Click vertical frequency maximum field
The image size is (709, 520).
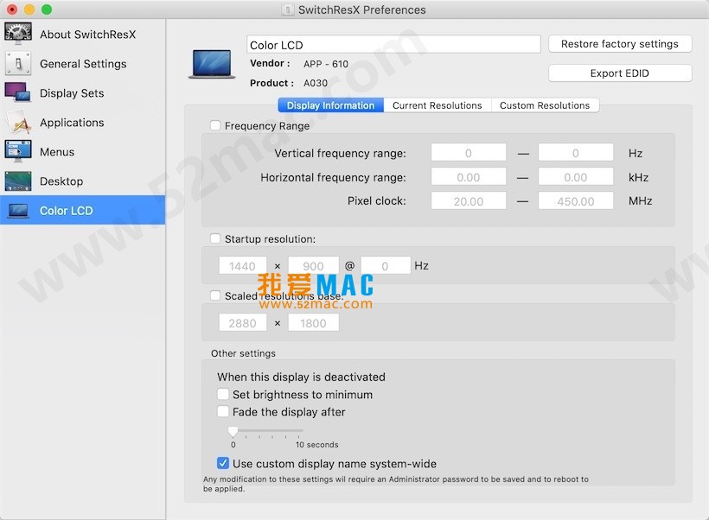(x=576, y=153)
